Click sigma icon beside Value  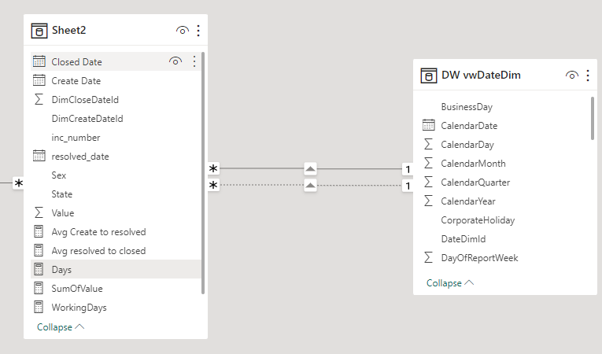[39, 212]
